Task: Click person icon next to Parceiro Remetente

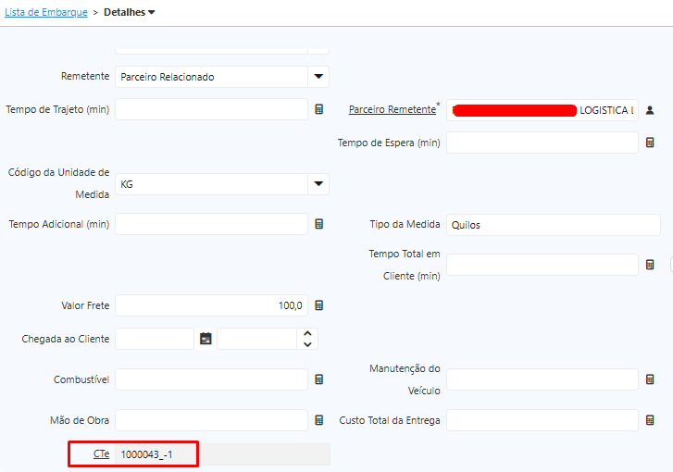Action: pos(650,110)
